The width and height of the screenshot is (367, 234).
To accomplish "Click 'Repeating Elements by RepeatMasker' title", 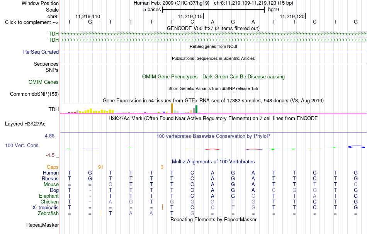I will click(x=213, y=219).
